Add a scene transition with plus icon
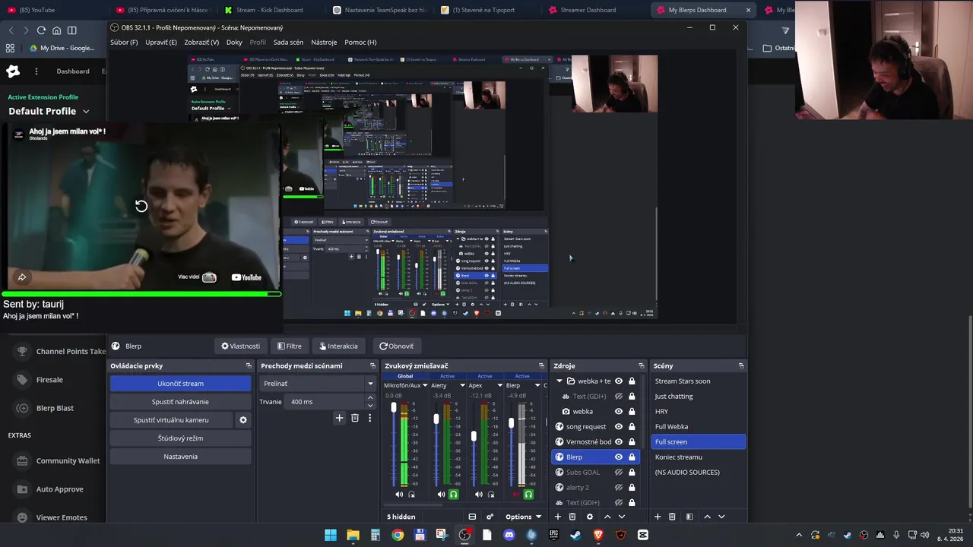This screenshot has height=547, width=973. click(x=339, y=418)
